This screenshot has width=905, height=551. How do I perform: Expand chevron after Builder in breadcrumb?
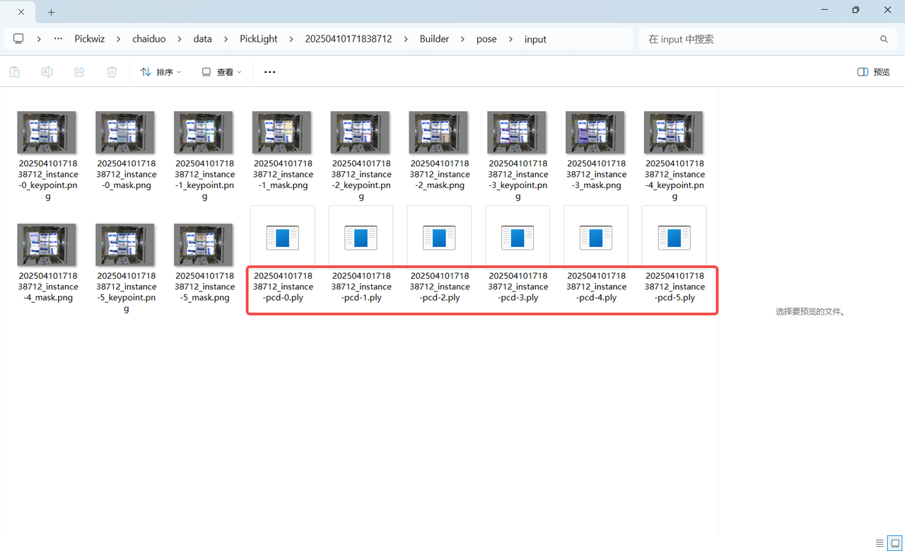point(462,40)
